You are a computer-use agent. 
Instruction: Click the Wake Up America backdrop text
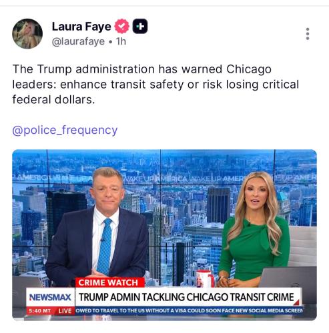(153, 178)
